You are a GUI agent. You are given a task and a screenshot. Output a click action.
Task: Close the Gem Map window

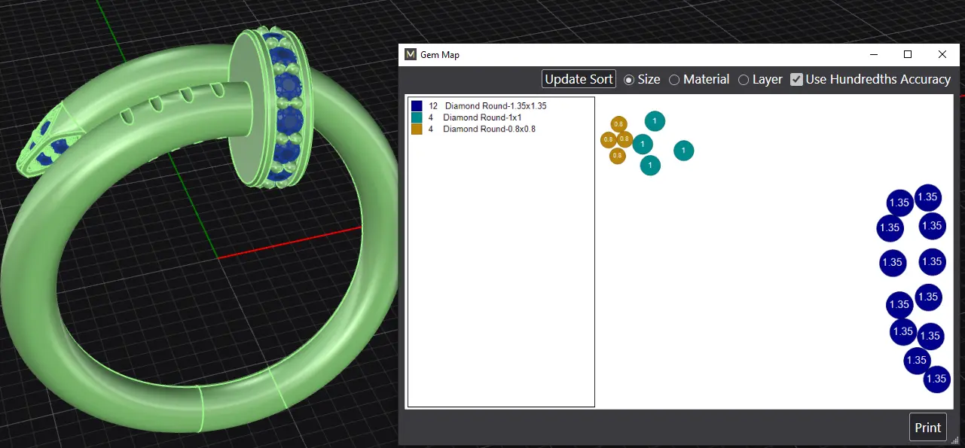942,54
